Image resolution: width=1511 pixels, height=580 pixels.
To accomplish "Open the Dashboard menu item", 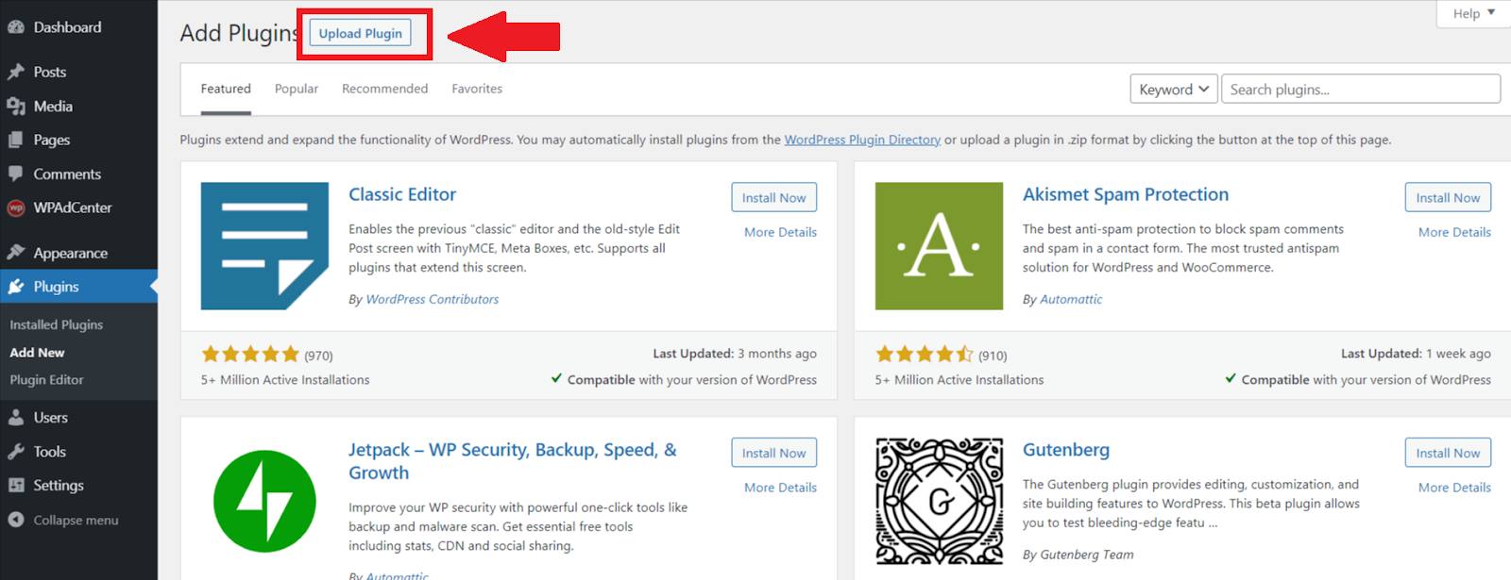I will point(67,27).
